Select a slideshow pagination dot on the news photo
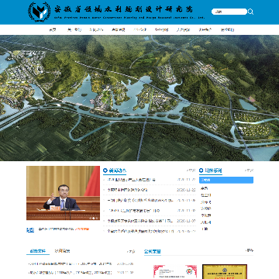Viewport: 279px width, 279px height. point(94,218)
